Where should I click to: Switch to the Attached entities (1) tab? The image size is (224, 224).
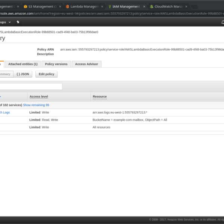tap(23, 64)
